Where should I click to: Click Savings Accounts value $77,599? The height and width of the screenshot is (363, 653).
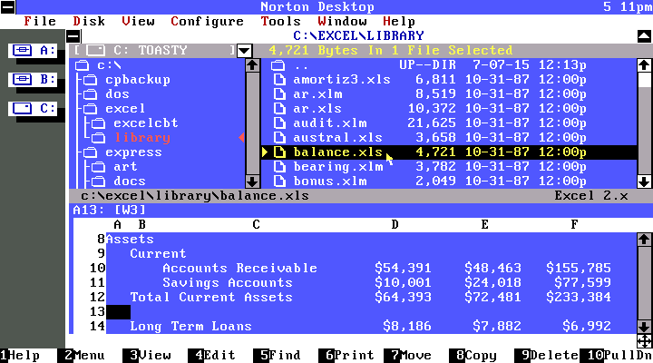point(582,282)
